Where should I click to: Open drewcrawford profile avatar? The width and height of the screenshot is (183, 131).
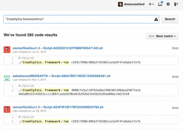120,4
